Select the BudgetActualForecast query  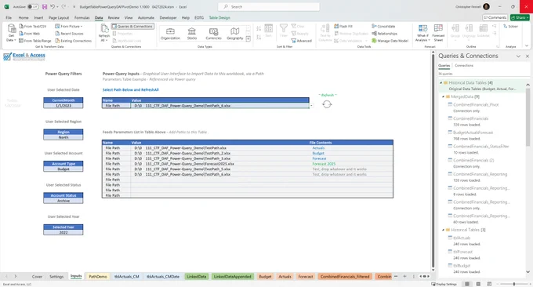[473, 133]
